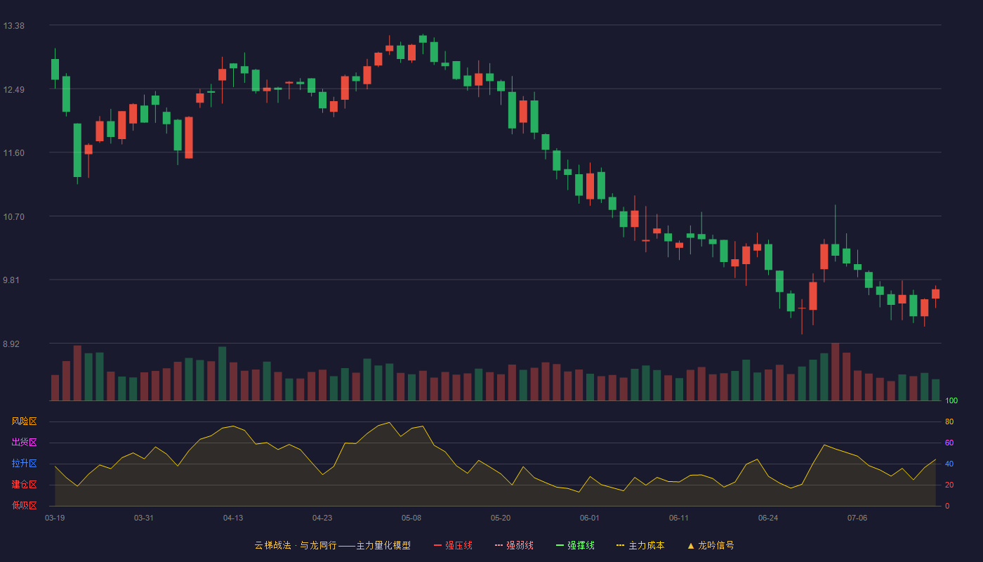The height and width of the screenshot is (562, 983).
Task: Click the 12.49 price axis label
Action: (13, 90)
